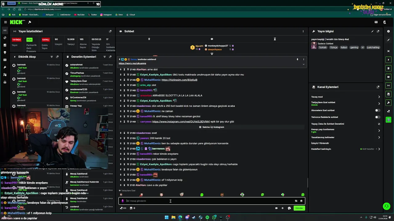Click İzleyici Yönlendir action
Screen dimensions: 394x221
[x=320, y=143]
